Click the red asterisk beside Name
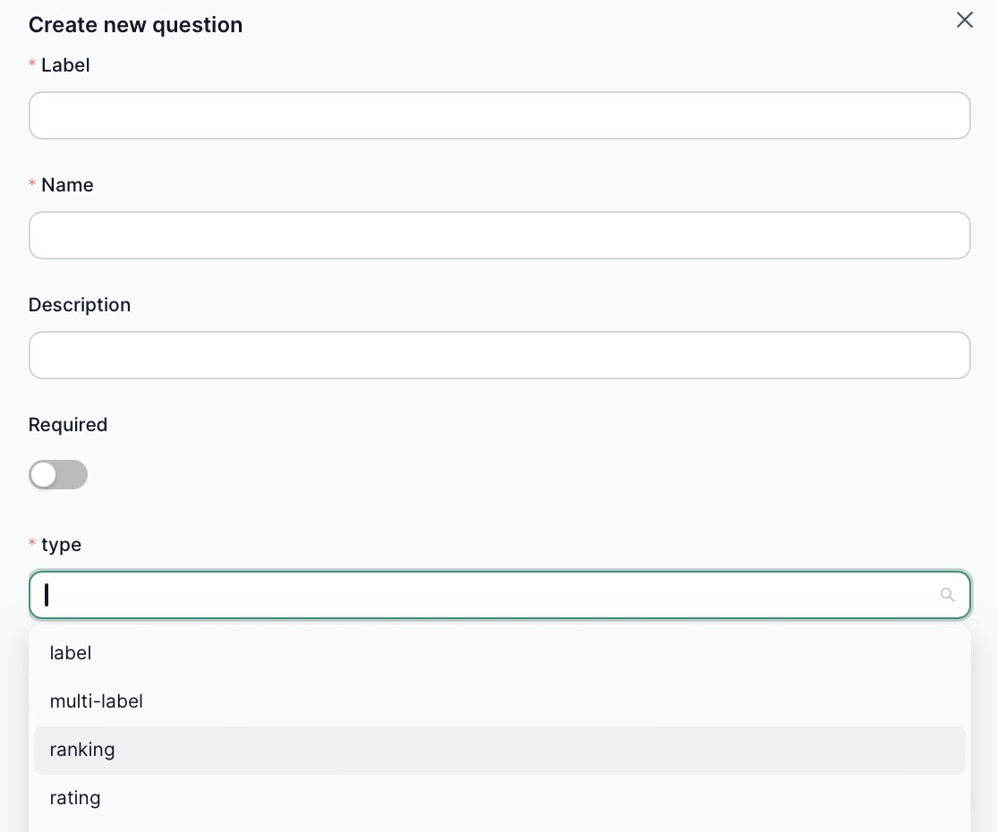Viewport: 997px width, 832px height. (33, 184)
